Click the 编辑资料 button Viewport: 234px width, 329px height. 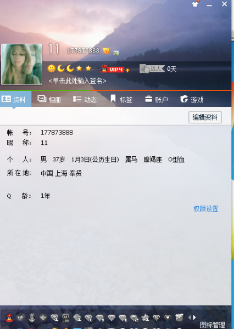(x=205, y=117)
